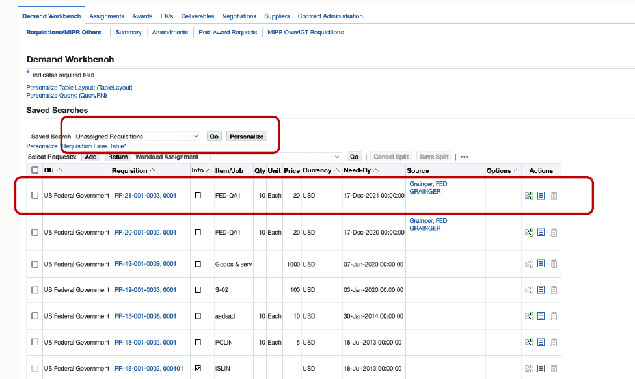Select row checkbox for PR-21-001-0003
This screenshot has height=379, width=635.
coord(35,196)
